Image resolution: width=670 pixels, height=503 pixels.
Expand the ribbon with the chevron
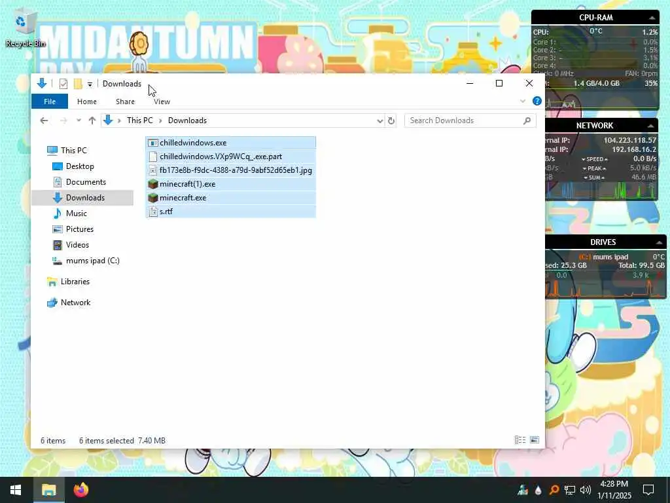coord(523,102)
